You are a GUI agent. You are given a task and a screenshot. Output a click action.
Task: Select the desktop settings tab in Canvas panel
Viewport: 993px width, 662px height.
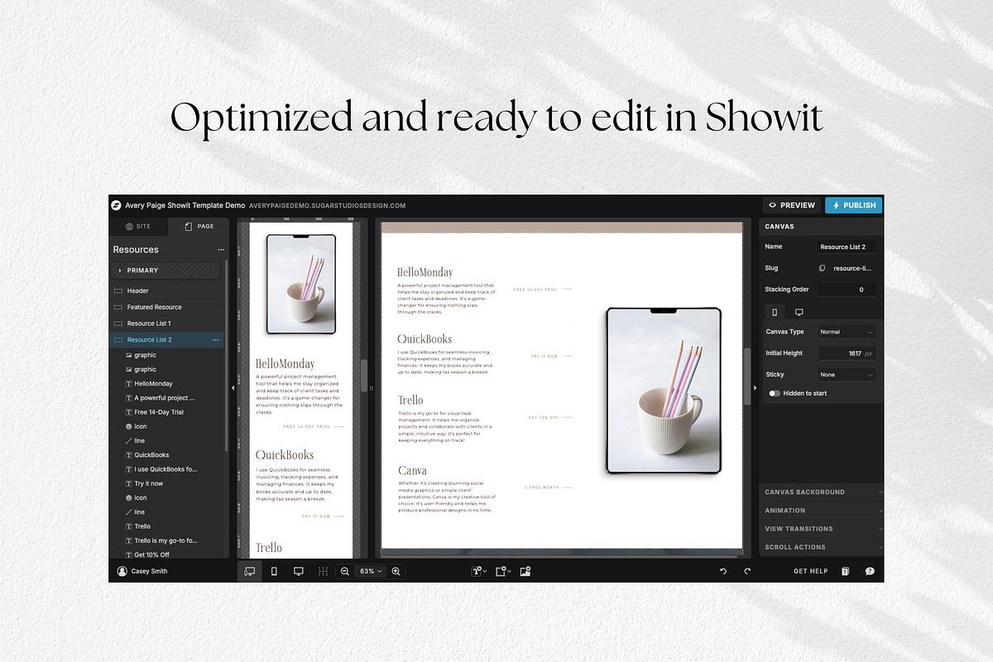[799, 312]
